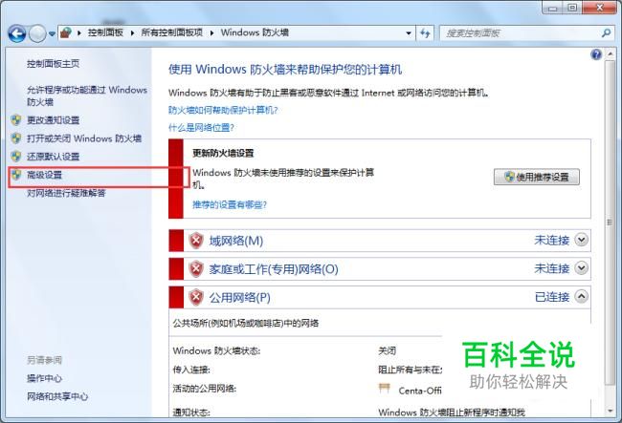Select 所有控制面板项 breadcrumb
This screenshot has width=622, height=423.
click(x=171, y=32)
